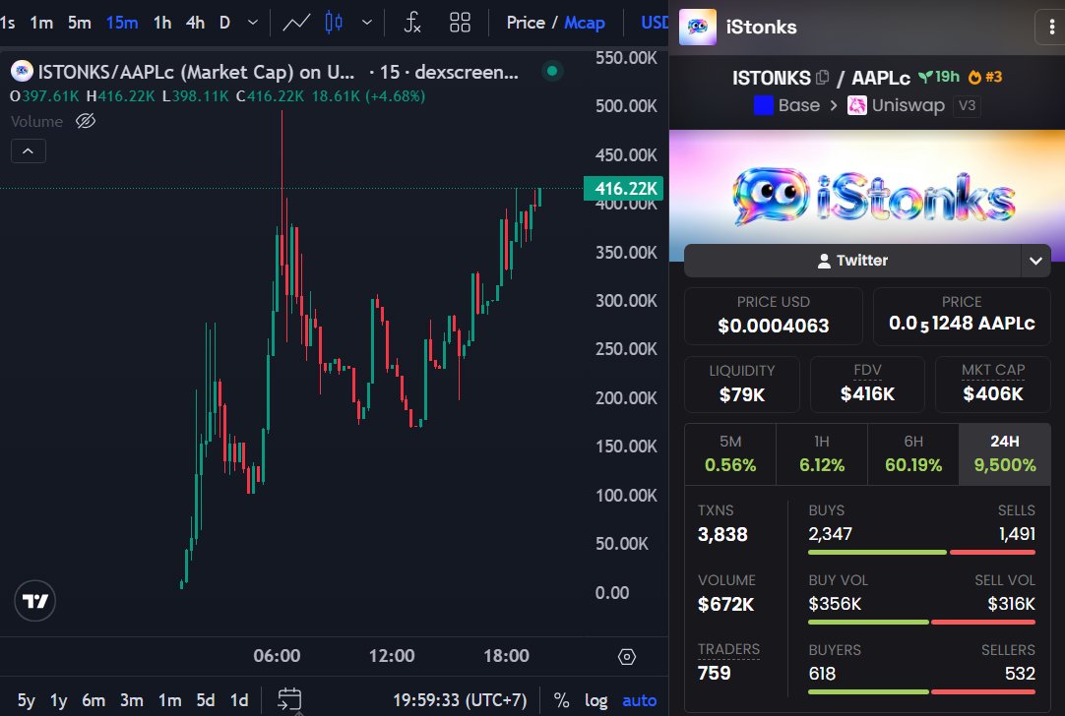Toggle the USD currency option
The width and height of the screenshot is (1065, 716).
coord(655,23)
